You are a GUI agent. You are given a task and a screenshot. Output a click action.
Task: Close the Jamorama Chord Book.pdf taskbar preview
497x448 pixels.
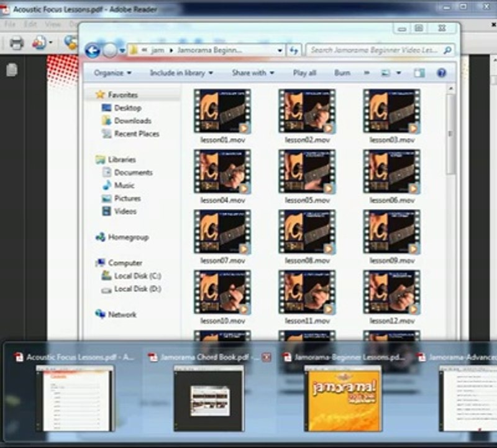coord(267,357)
